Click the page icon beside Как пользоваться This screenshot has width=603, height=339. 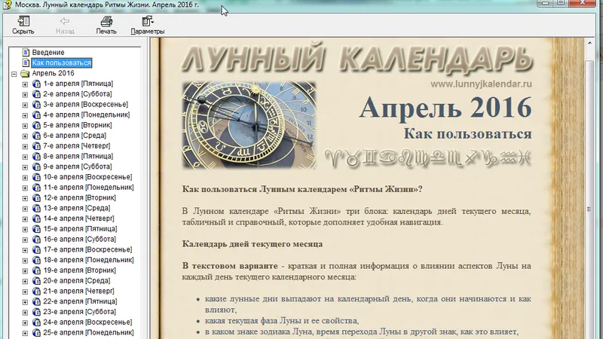click(x=26, y=63)
